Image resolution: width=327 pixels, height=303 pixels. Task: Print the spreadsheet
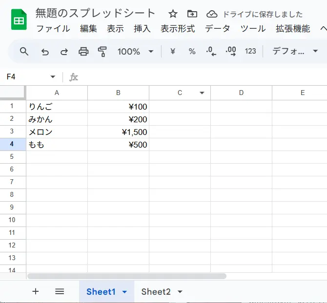pyautogui.click(x=83, y=51)
